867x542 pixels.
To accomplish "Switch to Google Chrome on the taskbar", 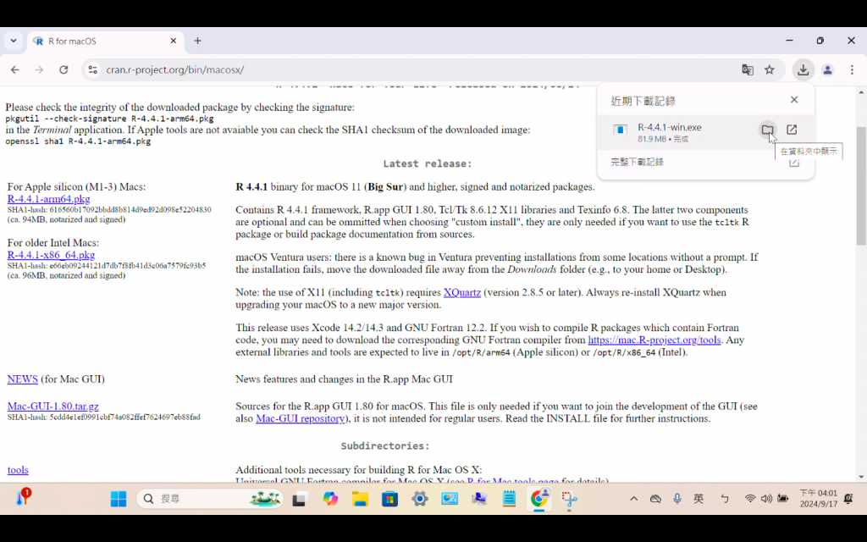I will [x=539, y=499].
